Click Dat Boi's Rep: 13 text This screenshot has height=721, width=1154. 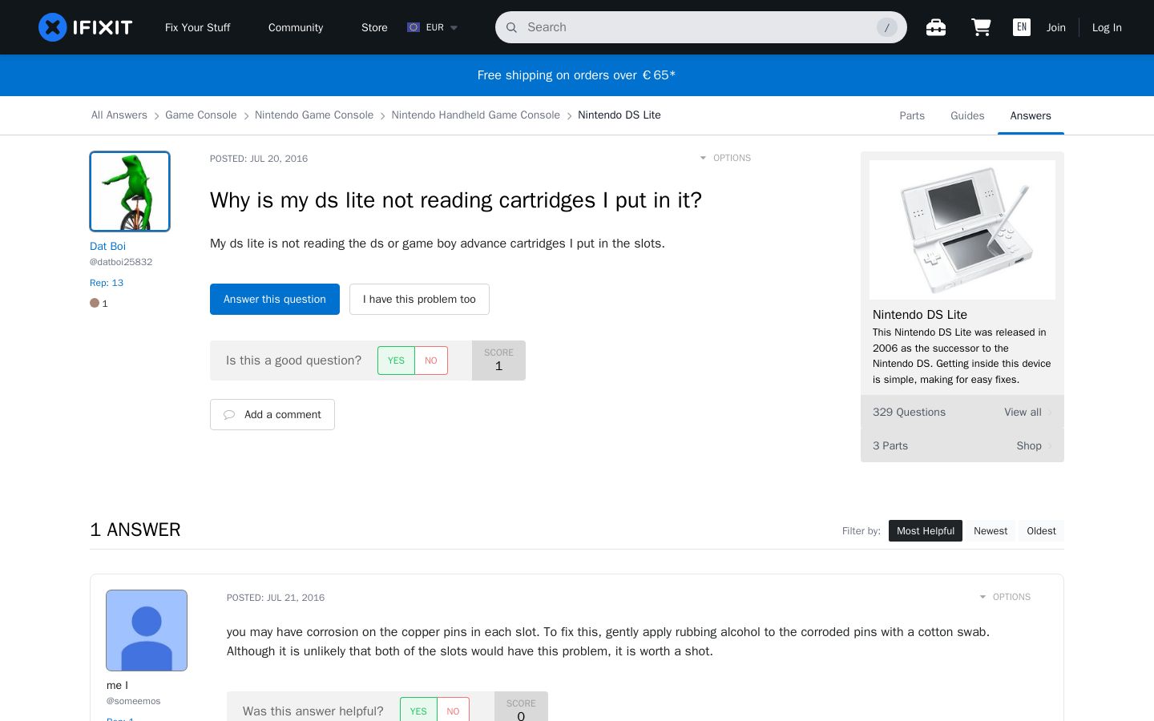pyautogui.click(x=107, y=283)
